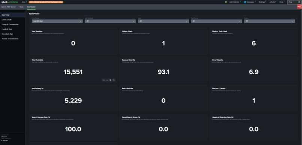The height and width of the screenshot is (145, 302).
Task: Click the magnifier icon in Find box
Action: [299, 2]
